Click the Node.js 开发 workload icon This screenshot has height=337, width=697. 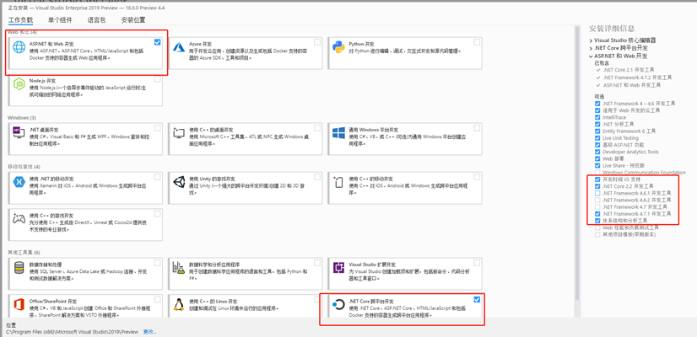(19, 84)
